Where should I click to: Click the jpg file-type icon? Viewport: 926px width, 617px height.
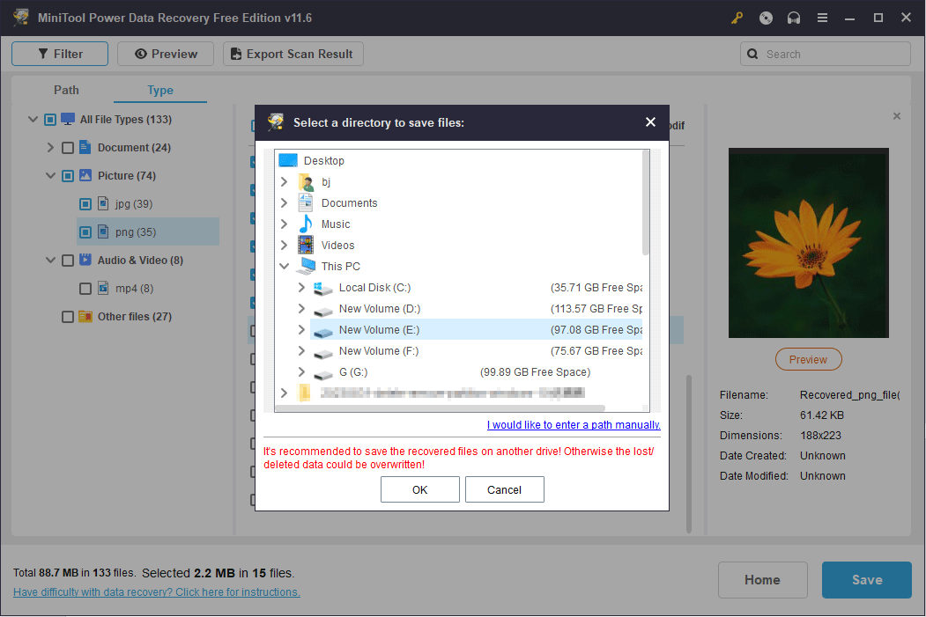(103, 203)
